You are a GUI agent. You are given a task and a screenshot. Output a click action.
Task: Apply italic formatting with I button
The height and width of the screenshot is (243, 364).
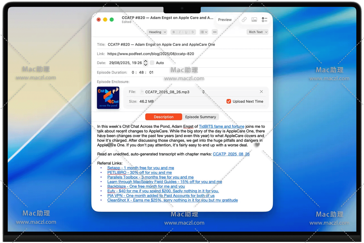pos(180,32)
